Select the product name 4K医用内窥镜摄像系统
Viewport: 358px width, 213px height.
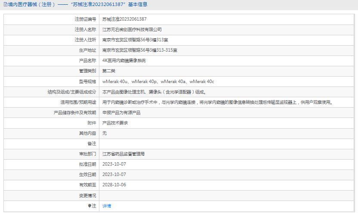[x=124, y=61]
